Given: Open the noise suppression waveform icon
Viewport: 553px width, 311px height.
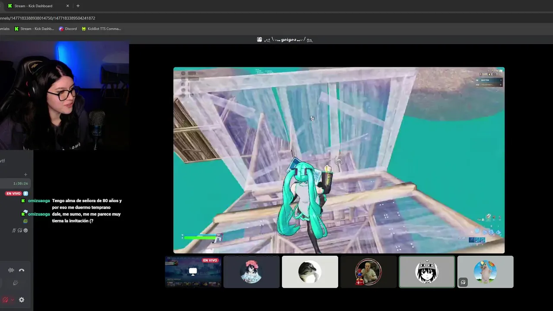Looking at the screenshot, I should point(11,270).
